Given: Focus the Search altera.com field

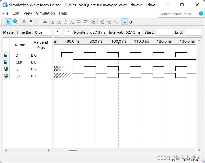Looking at the screenshot, I should click(179, 14).
